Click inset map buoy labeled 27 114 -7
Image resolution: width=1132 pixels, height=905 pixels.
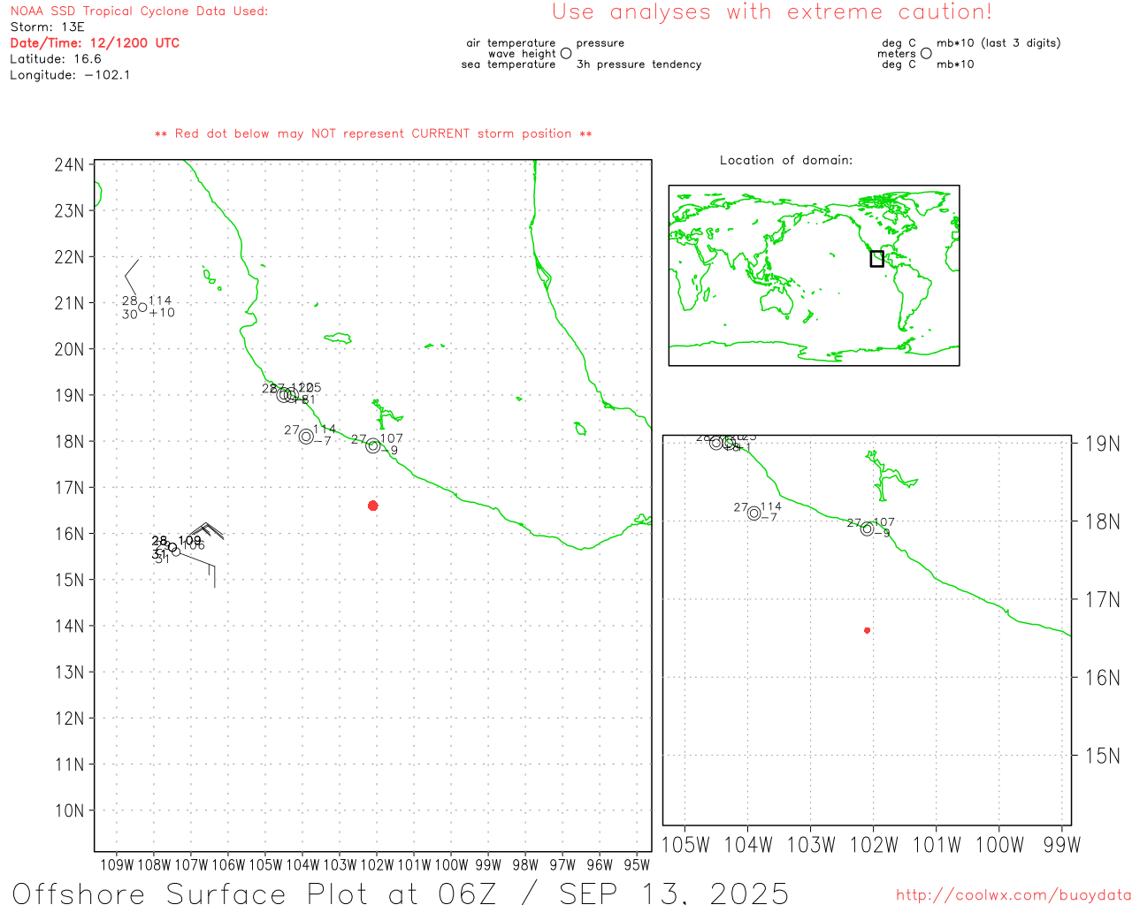tap(753, 513)
